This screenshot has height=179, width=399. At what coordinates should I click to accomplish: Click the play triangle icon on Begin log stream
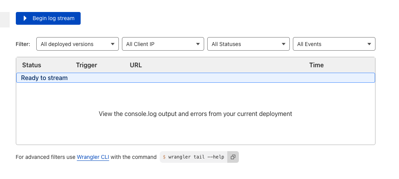click(25, 18)
